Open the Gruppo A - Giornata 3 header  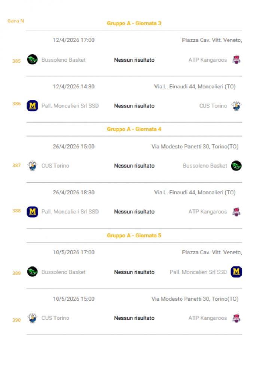tap(134, 23)
